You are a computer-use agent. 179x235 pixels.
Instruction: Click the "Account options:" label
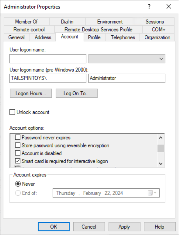pyautogui.click(x=27, y=128)
